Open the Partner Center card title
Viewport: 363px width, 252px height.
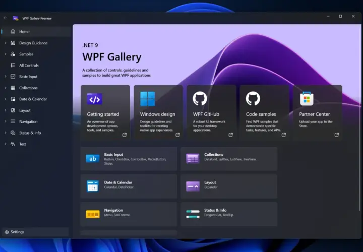click(315, 114)
